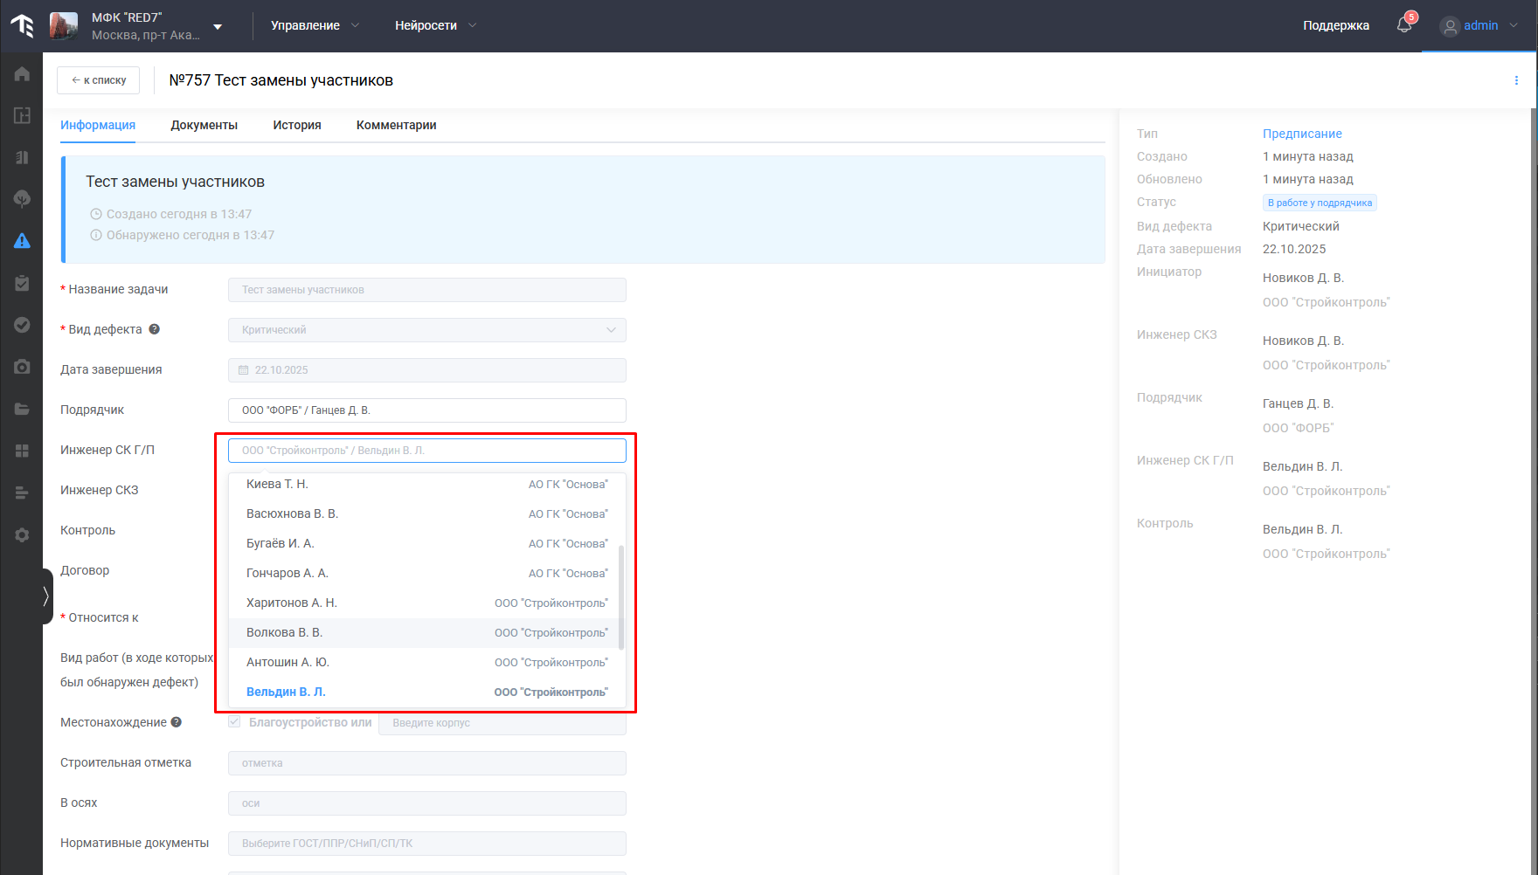Switch to the Документы tab
Image resolution: width=1538 pixels, height=875 pixels.
pyautogui.click(x=204, y=125)
